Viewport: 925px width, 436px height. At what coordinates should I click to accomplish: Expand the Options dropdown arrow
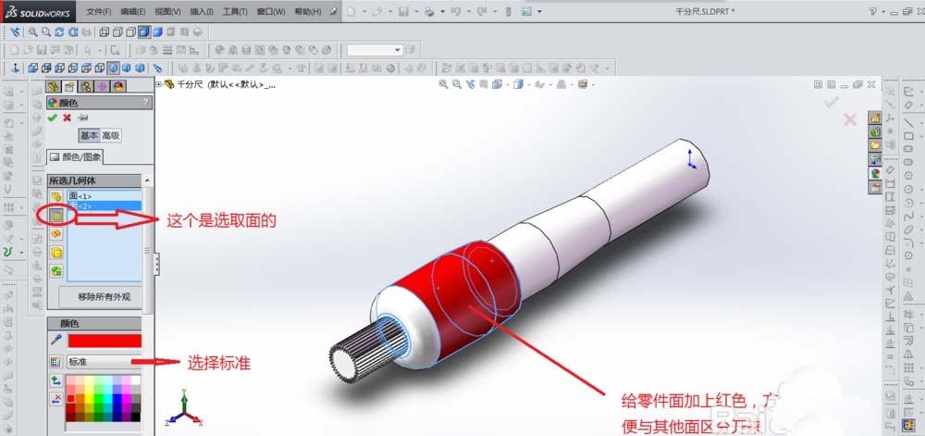(539, 11)
